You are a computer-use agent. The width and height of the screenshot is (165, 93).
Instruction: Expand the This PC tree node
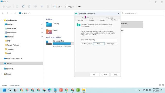pyautogui.click(x=2, y=64)
